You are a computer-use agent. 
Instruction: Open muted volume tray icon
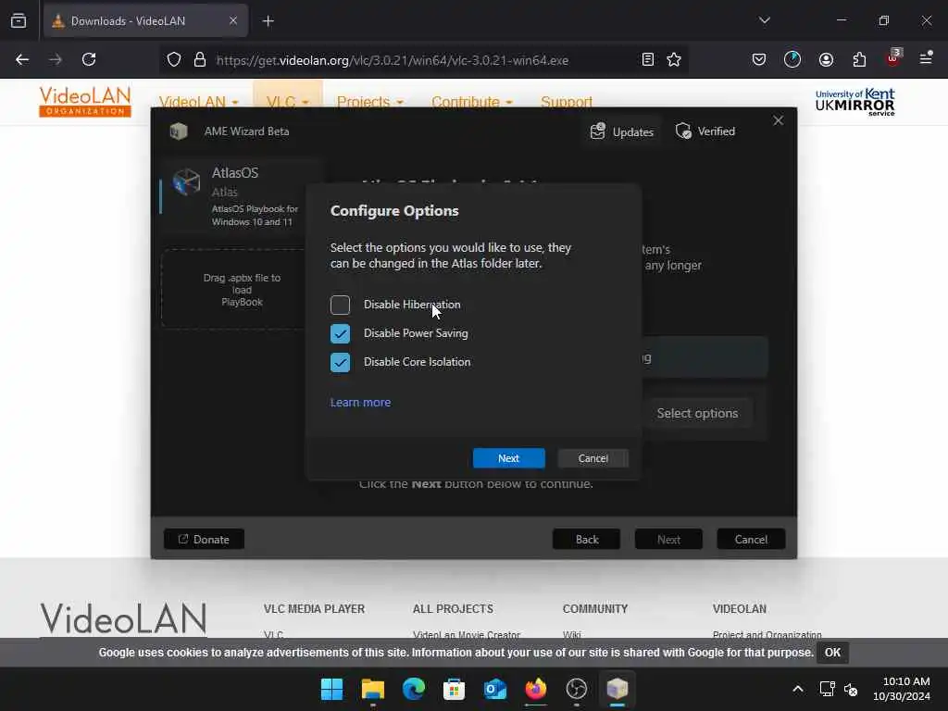click(x=852, y=689)
